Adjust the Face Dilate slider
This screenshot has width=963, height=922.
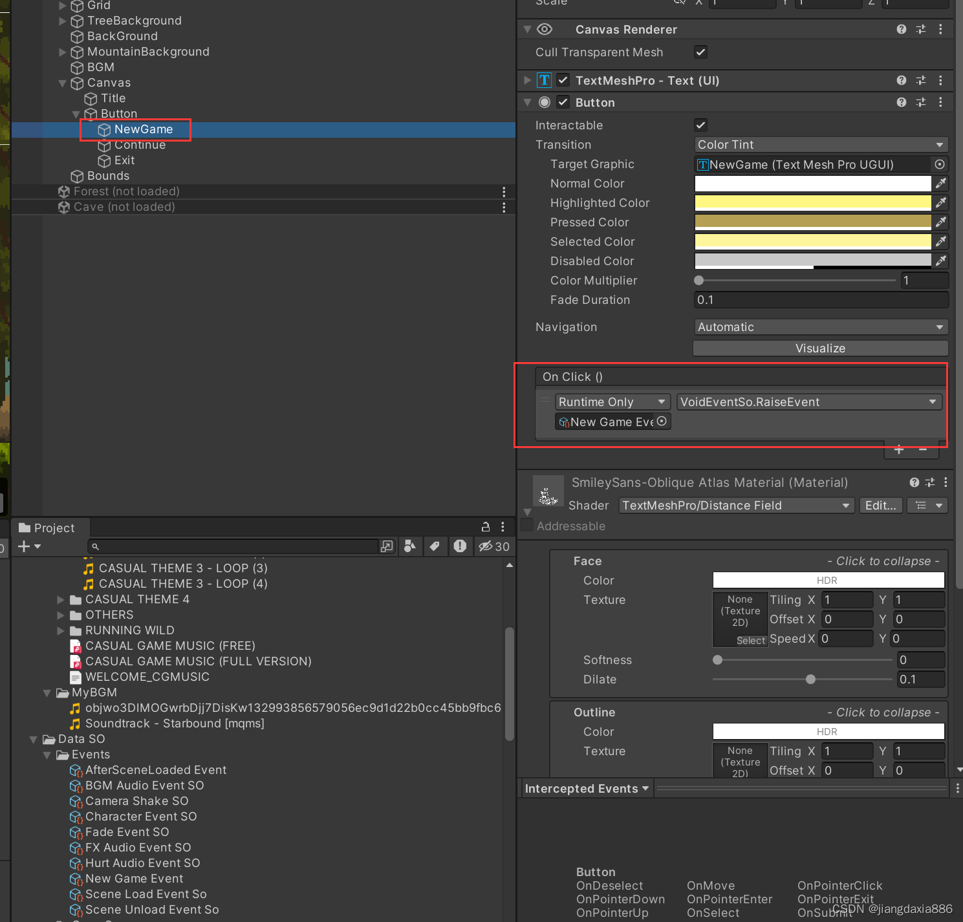(x=802, y=680)
